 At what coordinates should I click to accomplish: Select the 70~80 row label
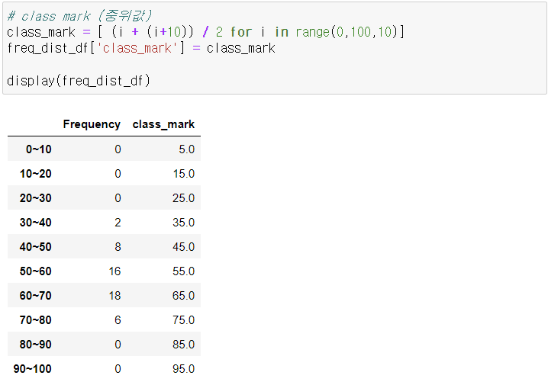(36, 320)
